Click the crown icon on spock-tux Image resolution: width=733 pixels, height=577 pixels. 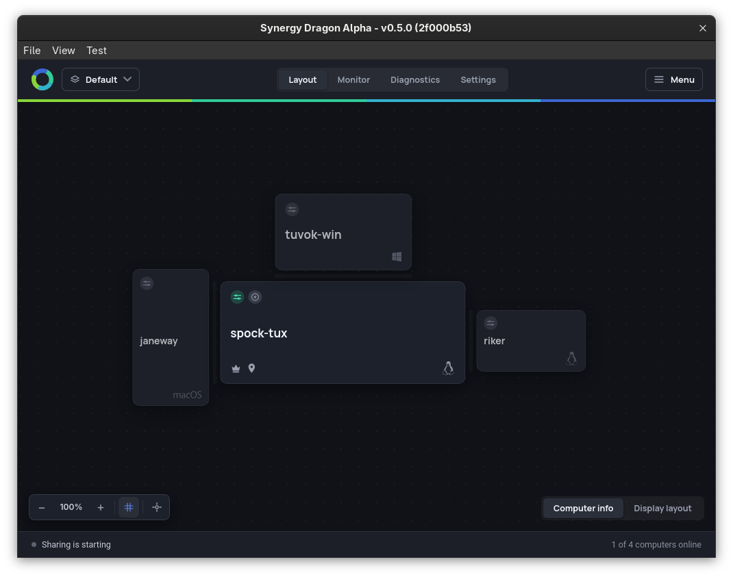tap(236, 369)
